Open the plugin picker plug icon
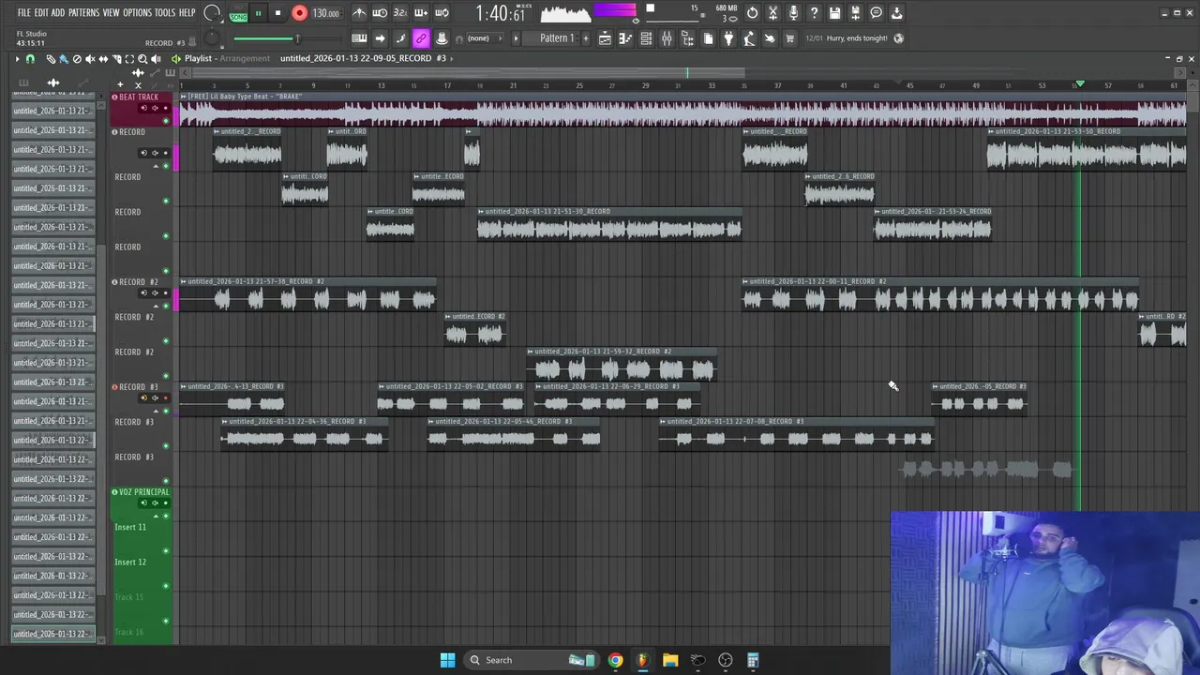Viewport: 1200px width, 675px height. (x=728, y=38)
